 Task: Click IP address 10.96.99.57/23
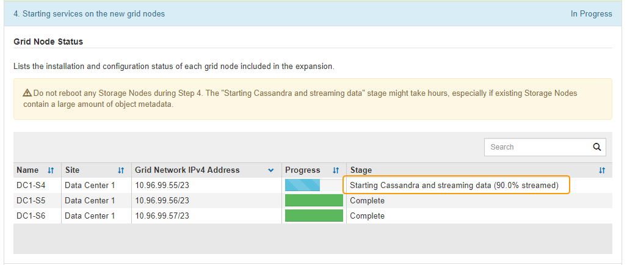tap(162, 216)
